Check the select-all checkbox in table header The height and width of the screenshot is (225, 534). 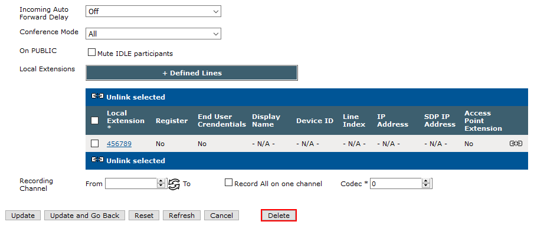click(x=94, y=121)
